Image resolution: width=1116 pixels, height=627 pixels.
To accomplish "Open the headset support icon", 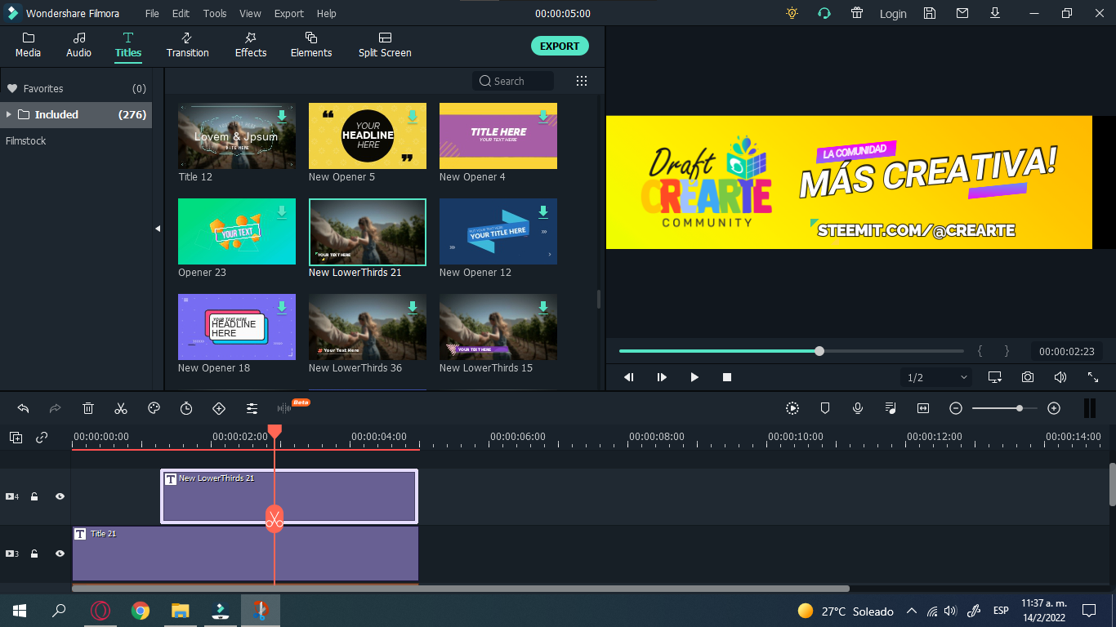I will point(824,13).
